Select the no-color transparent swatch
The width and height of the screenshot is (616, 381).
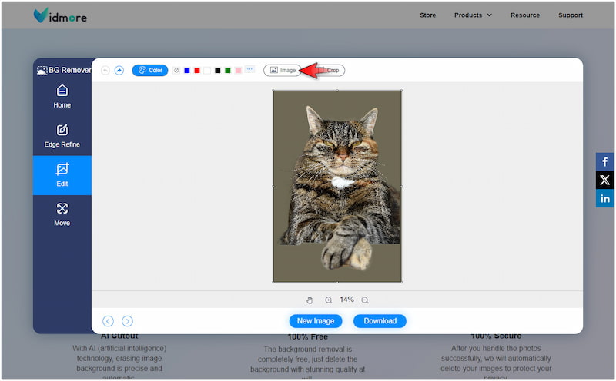[x=176, y=70]
